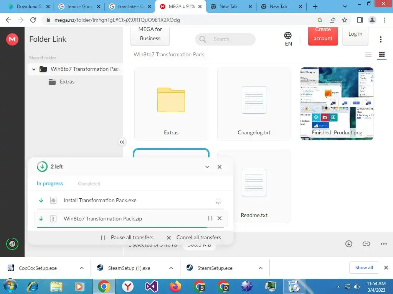393x294 pixels.
Task: Close the transfers widget
Action: coord(219,167)
